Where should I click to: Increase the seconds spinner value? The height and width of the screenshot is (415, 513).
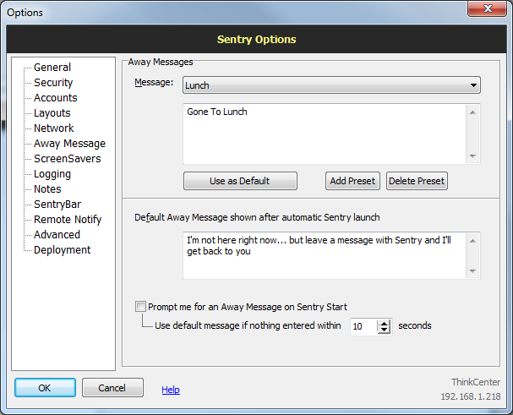pos(384,323)
